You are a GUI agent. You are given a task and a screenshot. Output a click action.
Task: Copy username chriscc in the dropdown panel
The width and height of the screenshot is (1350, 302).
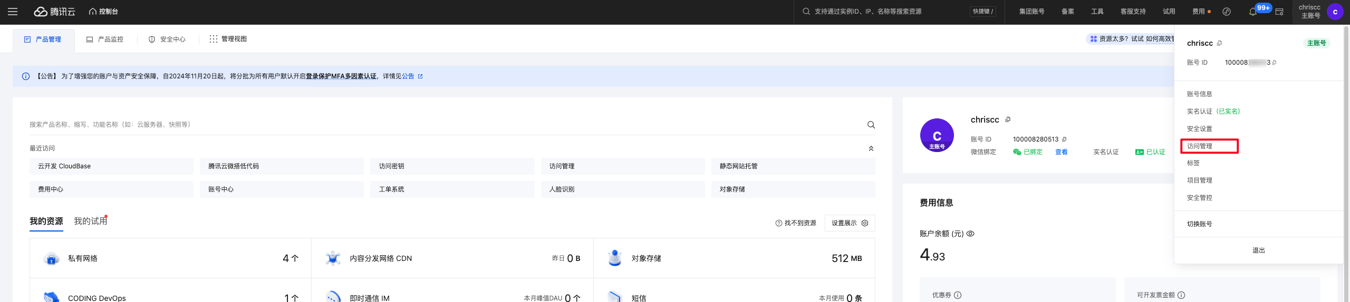[1219, 43]
